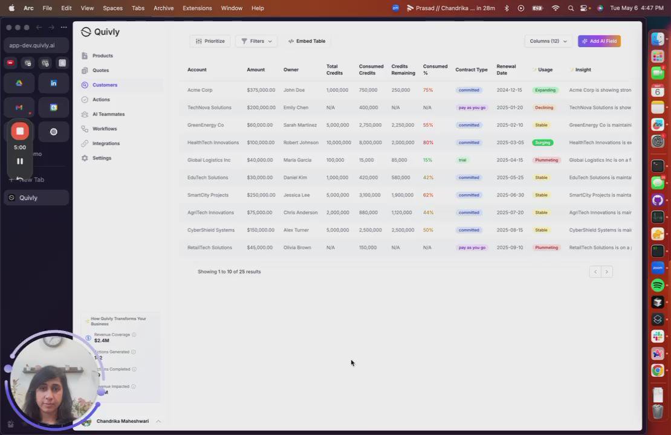671x435 pixels.
Task: Open Trash from the Dock
Action: (658, 411)
